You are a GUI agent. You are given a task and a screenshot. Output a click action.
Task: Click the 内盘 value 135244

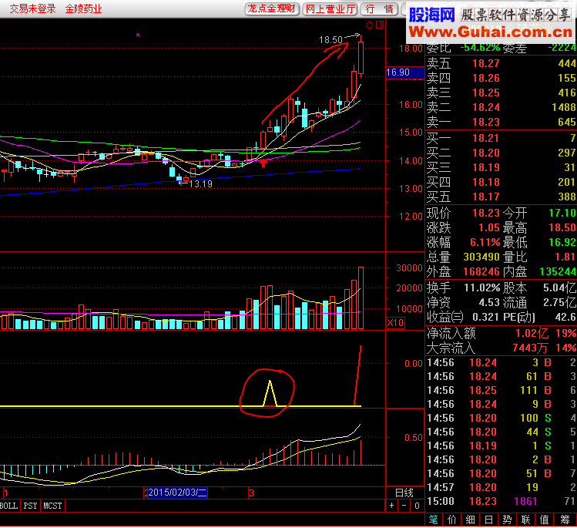coord(558,272)
